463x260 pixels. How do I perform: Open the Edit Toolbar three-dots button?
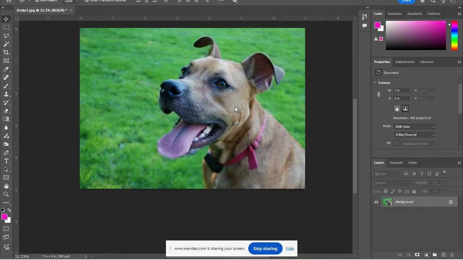coord(6,203)
